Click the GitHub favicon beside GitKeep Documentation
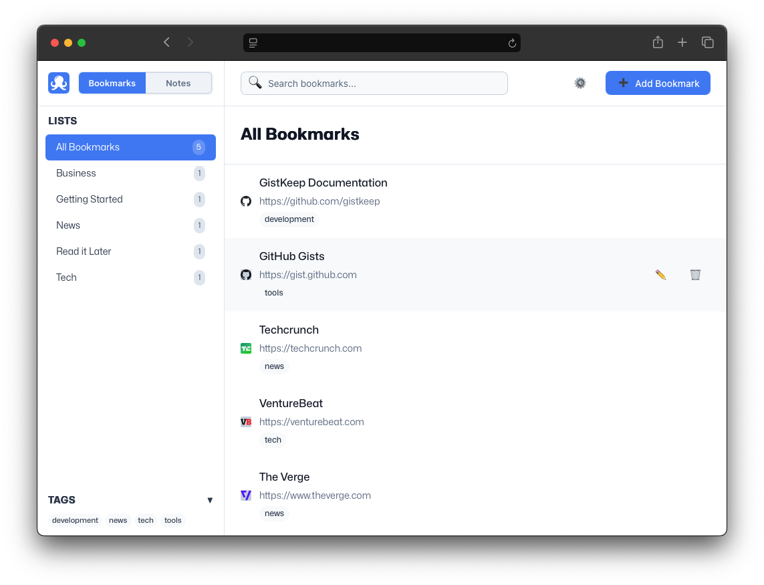764x585 pixels. point(245,201)
